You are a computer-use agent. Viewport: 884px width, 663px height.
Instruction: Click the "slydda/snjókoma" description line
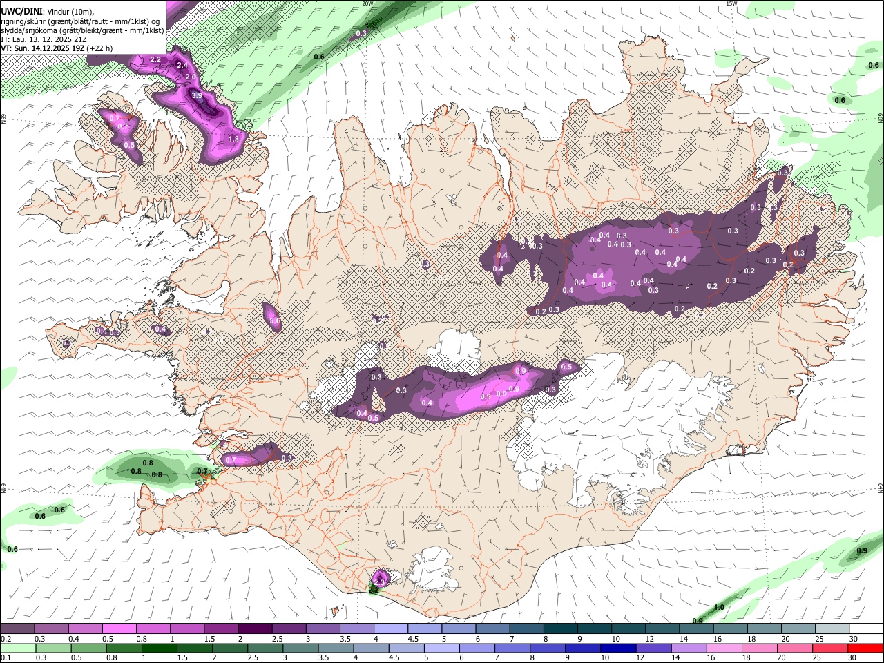click(x=83, y=30)
